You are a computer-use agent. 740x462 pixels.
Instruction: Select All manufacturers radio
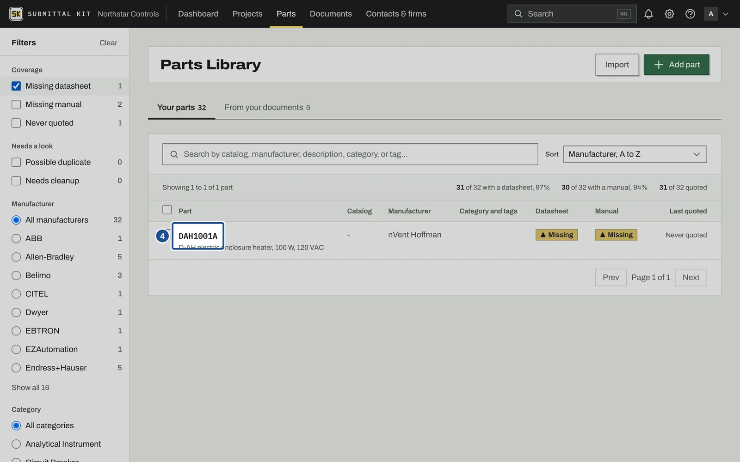(x=16, y=220)
